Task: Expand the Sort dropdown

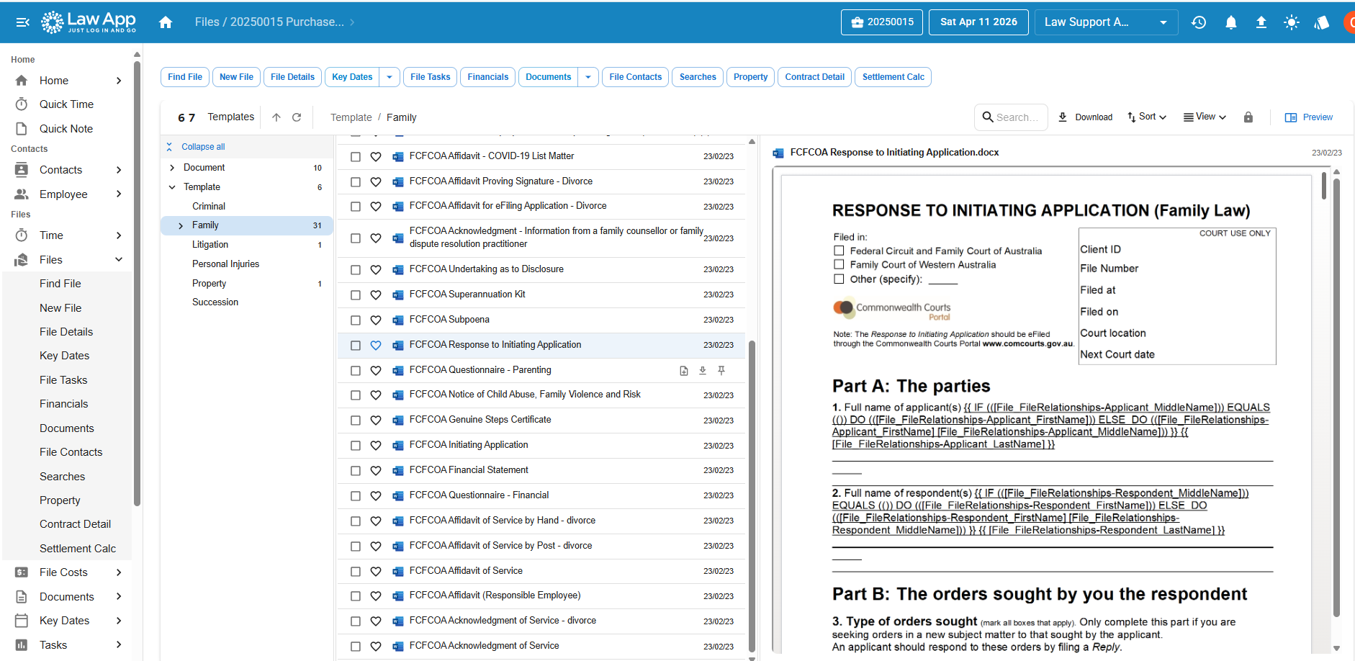Action: 1147,117
